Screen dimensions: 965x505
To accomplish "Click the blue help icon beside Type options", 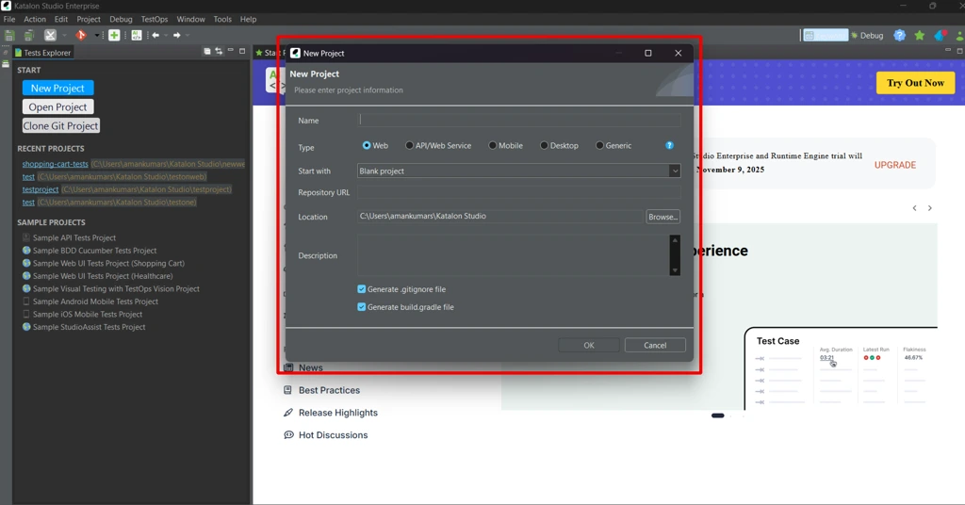I will 670,146.
